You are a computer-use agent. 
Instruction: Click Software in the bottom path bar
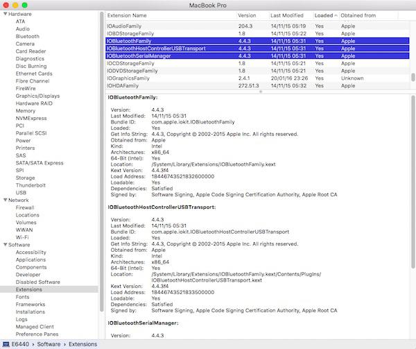point(50,344)
